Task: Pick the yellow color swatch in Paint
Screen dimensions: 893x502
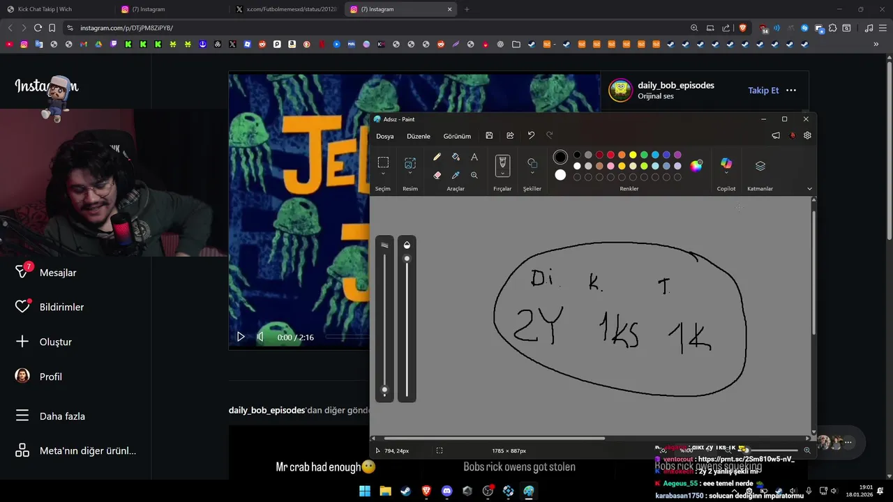Action: (633, 155)
